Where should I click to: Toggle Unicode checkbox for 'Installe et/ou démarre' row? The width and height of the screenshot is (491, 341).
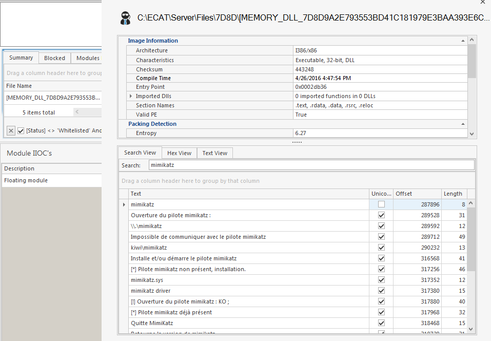point(381,258)
